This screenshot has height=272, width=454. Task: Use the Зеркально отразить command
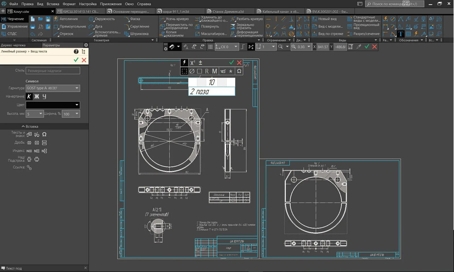point(242,26)
